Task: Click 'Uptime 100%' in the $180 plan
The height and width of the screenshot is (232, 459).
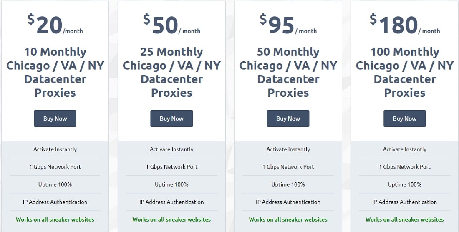Action: 405,184
